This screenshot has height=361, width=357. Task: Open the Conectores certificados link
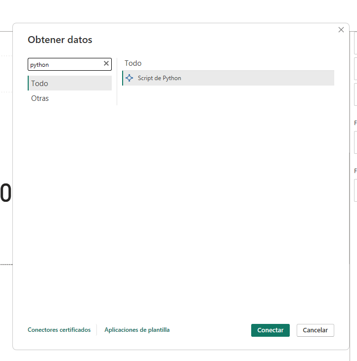pyautogui.click(x=59, y=330)
